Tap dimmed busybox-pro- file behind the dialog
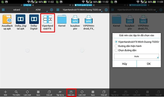Image resolution: width=164 pixels, height=97 pixels. click(x=130, y=22)
